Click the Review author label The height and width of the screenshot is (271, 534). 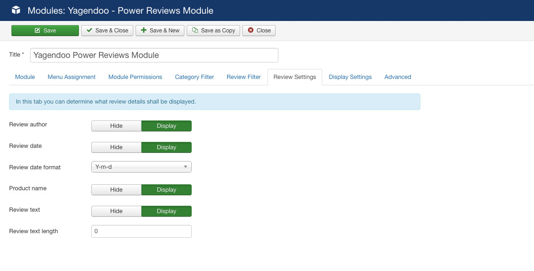point(28,125)
